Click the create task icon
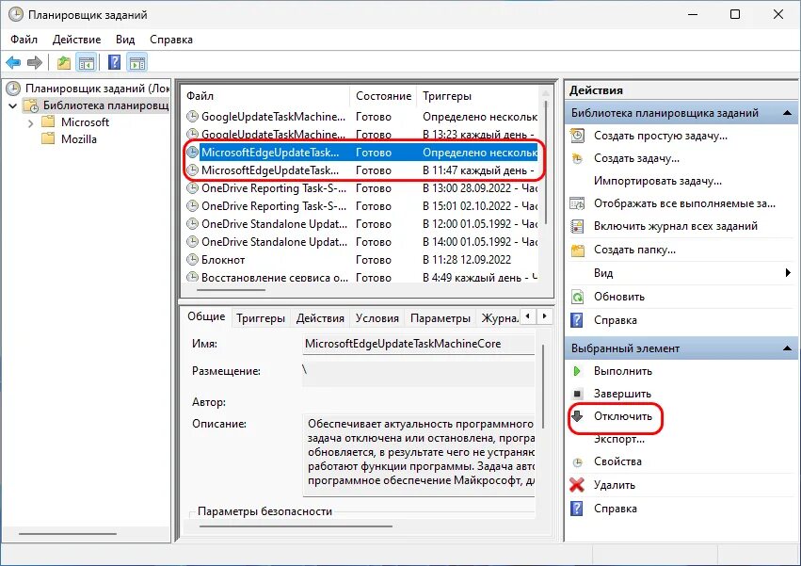Image resolution: width=801 pixels, height=566 pixels. (577, 158)
